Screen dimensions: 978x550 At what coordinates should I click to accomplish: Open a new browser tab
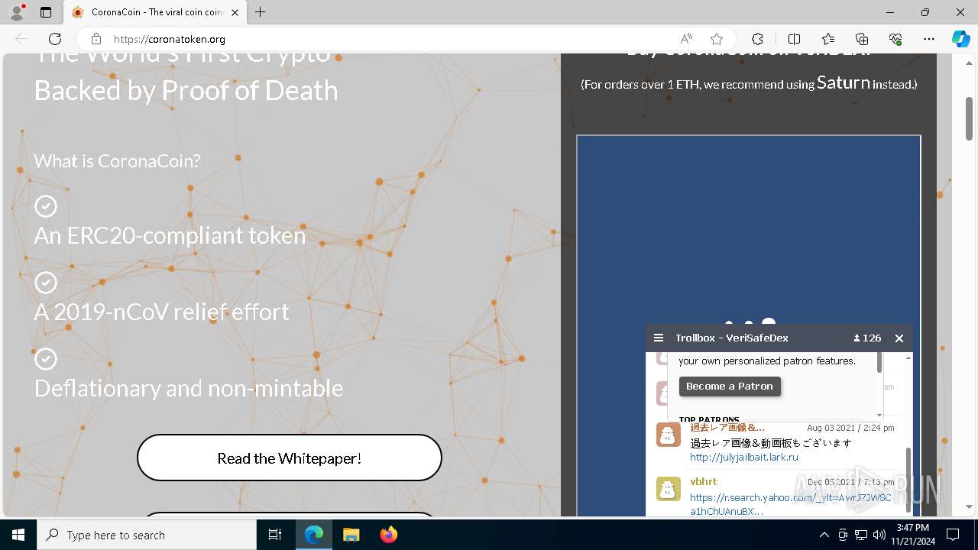pyautogui.click(x=261, y=12)
